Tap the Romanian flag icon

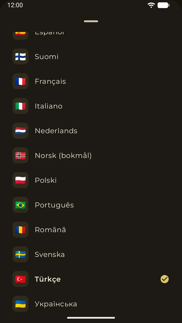(x=20, y=230)
